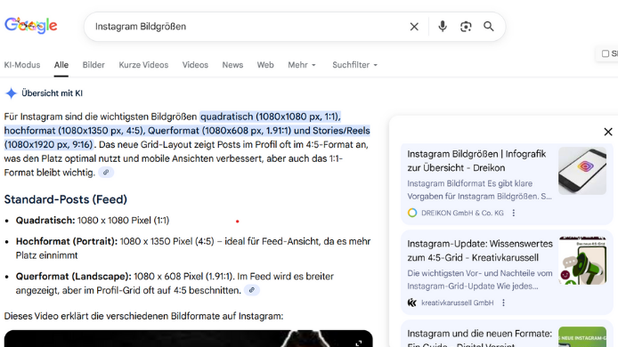Start voice search with the microphone icon

(x=443, y=27)
